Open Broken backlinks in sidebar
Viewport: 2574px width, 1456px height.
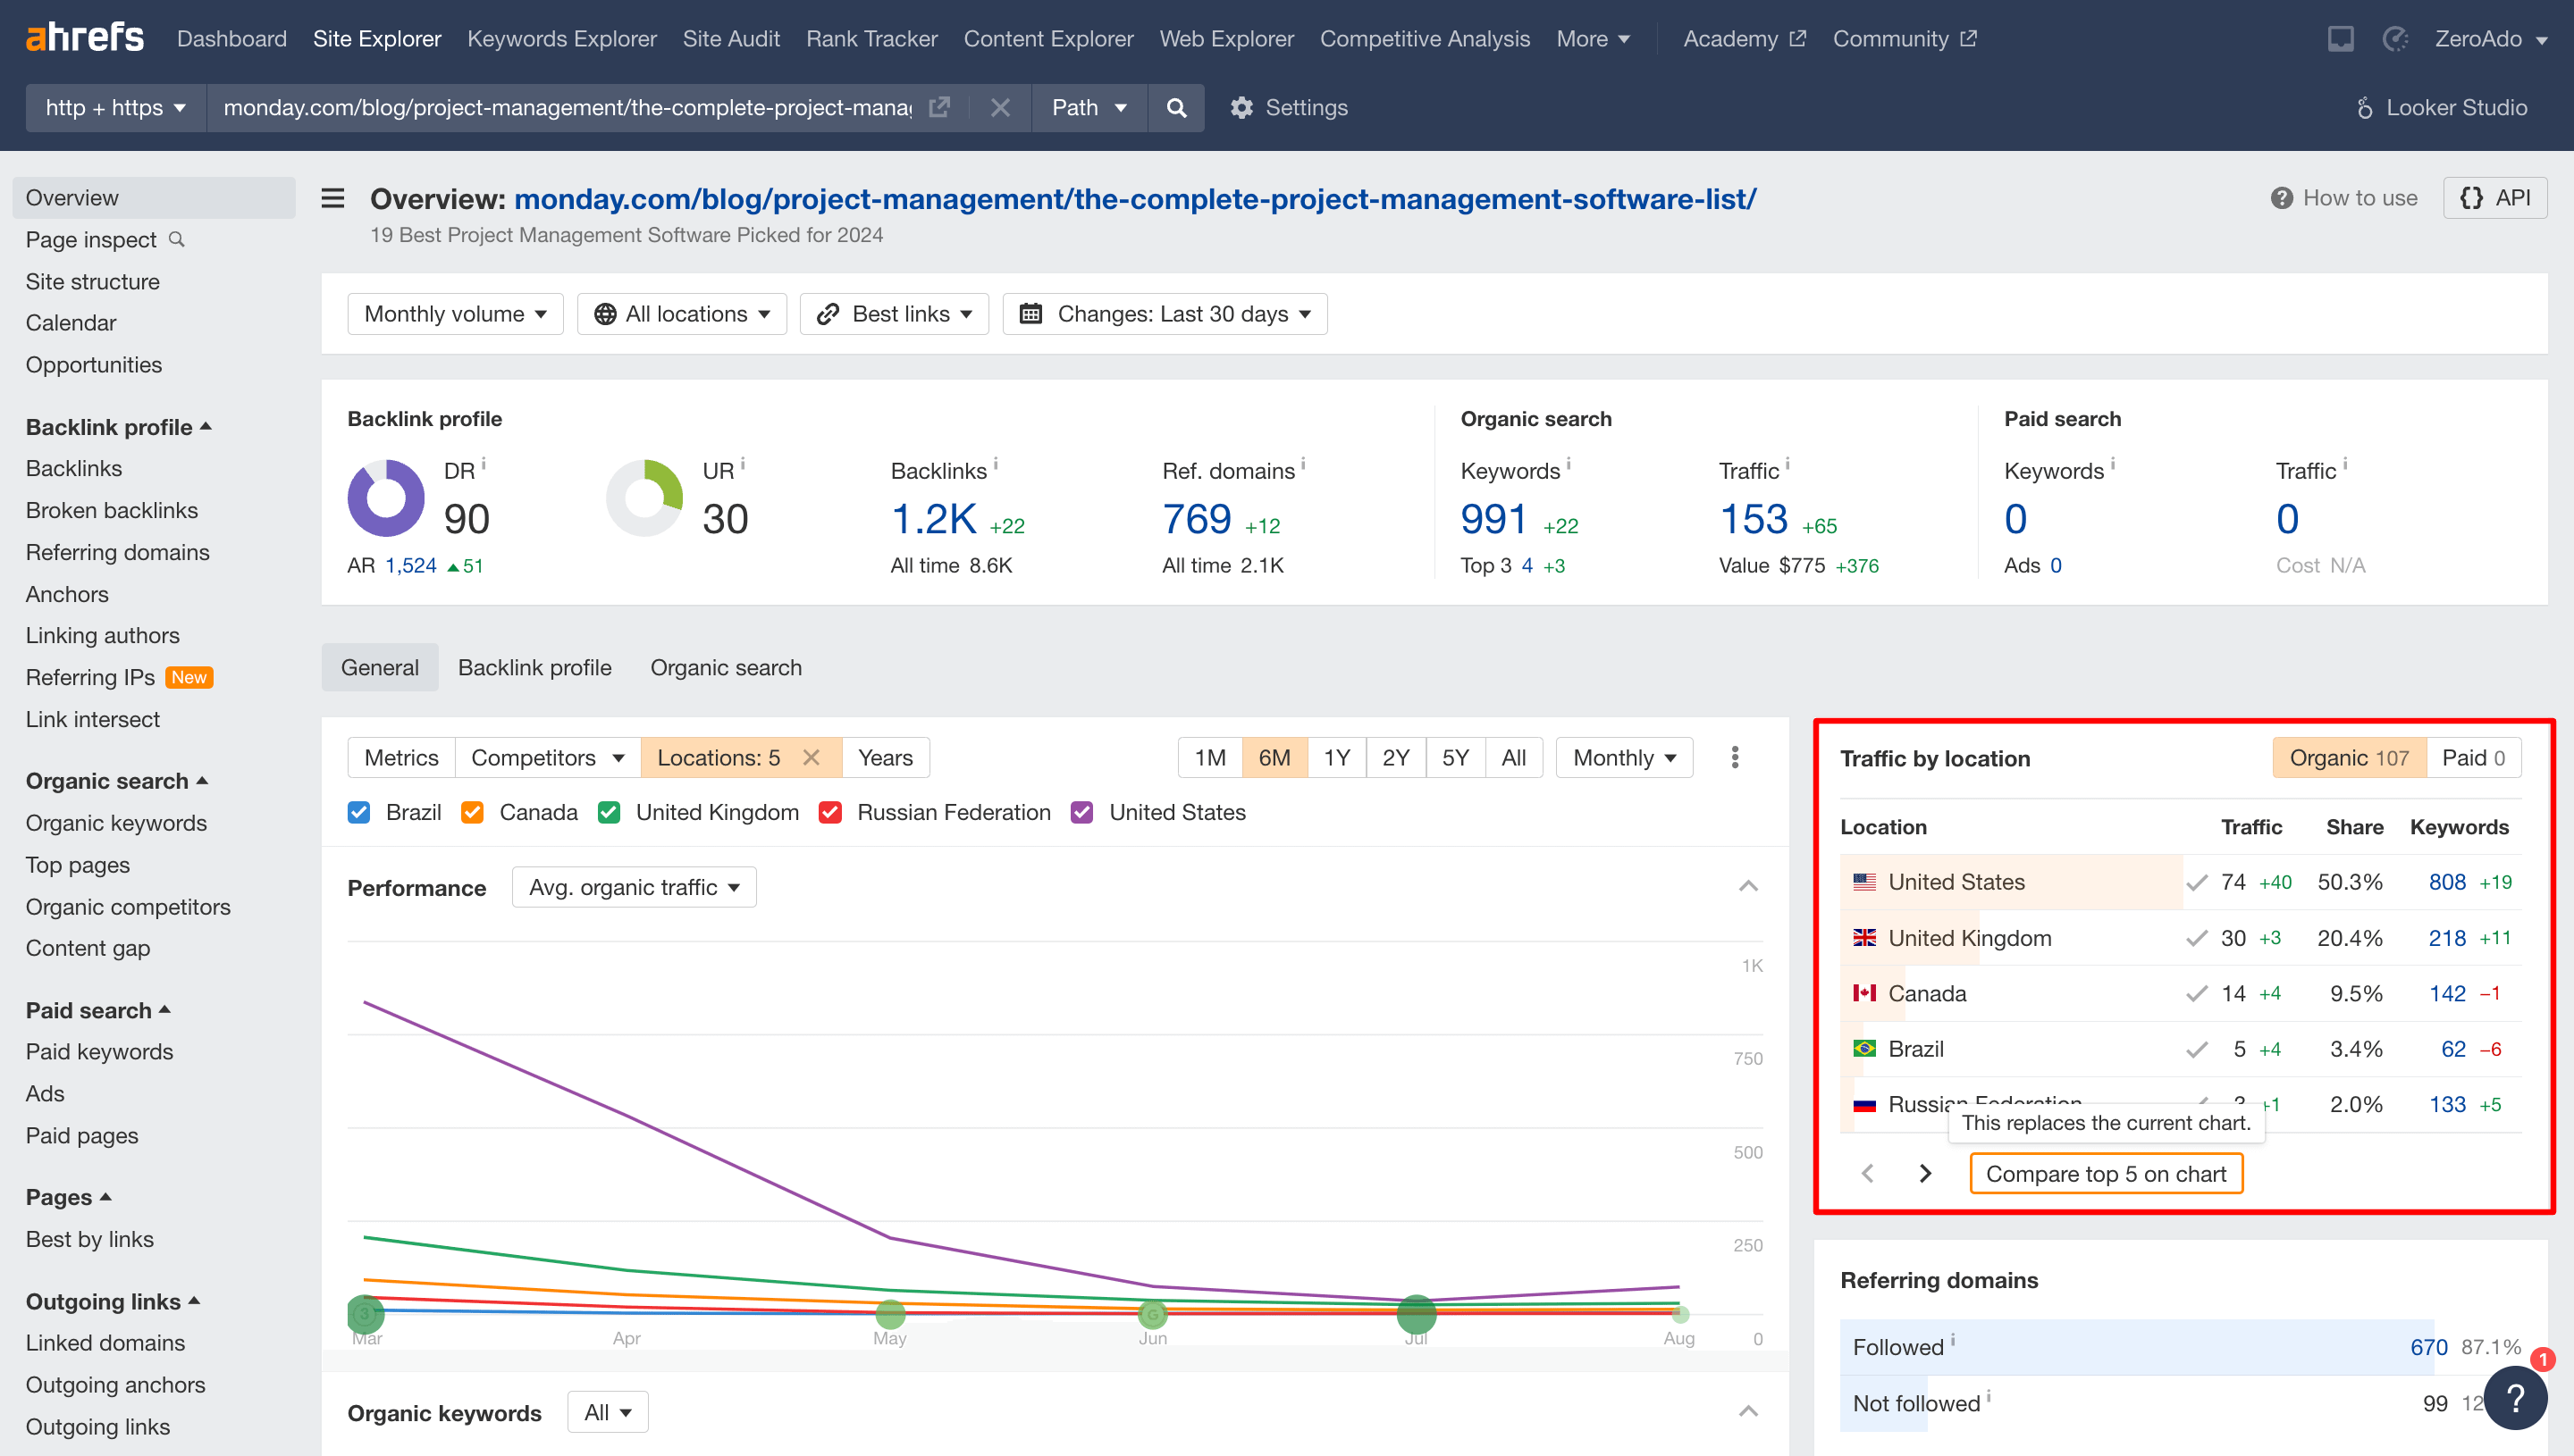pos(112,510)
